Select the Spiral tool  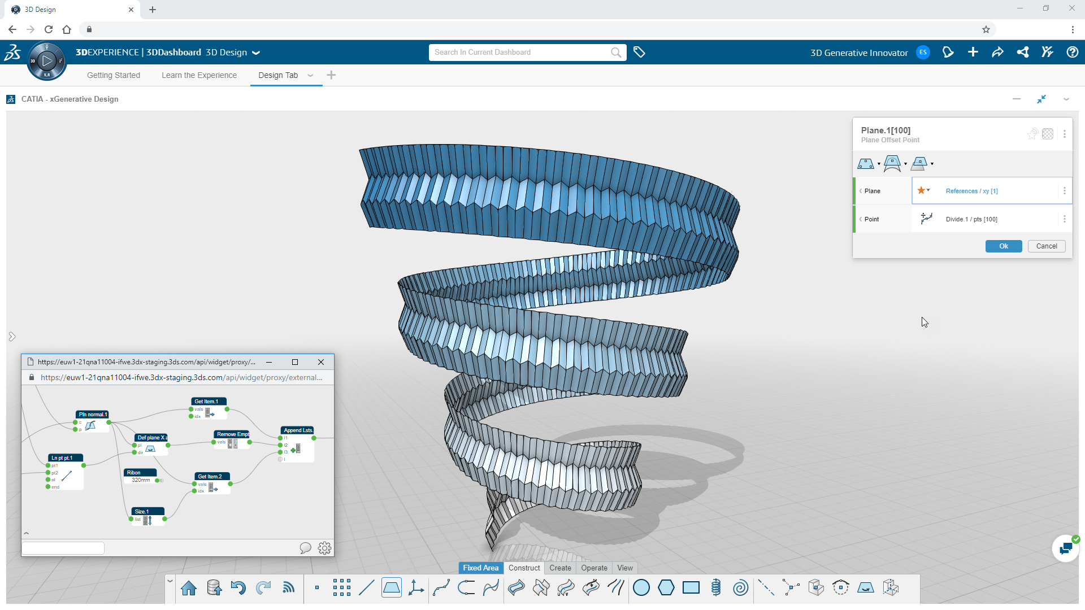coord(741,588)
